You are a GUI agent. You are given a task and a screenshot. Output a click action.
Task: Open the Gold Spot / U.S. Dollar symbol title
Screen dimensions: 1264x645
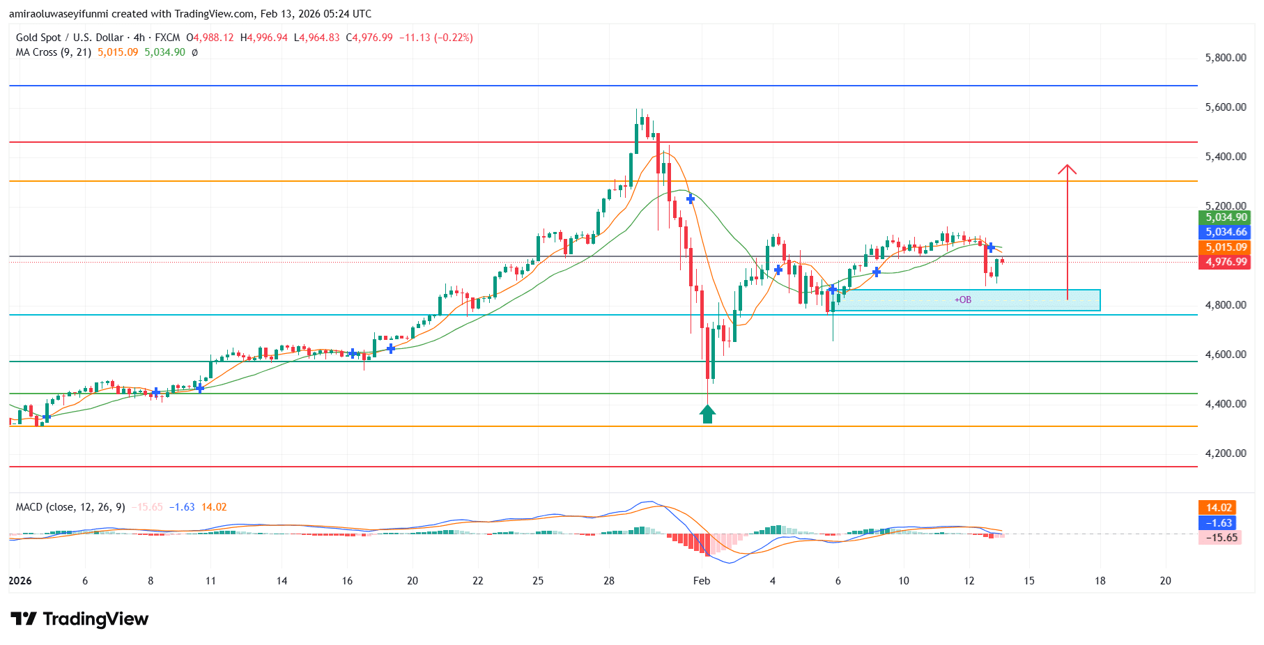point(70,38)
